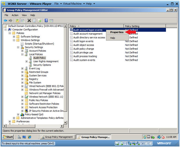This screenshot has width=180, height=147.
Task: Click the Show/Hide Action Pane toolbar icon
Action: 51,21
